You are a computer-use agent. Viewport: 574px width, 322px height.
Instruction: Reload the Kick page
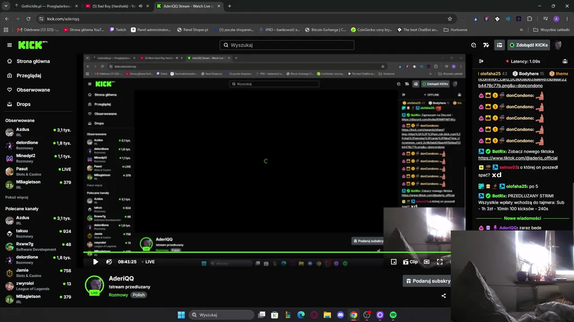28,19
